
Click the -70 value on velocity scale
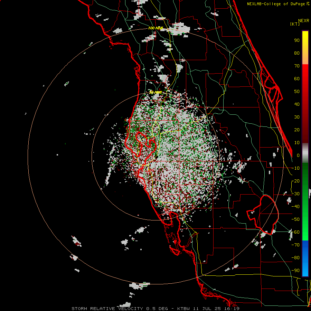pyautogui.click(x=295, y=245)
